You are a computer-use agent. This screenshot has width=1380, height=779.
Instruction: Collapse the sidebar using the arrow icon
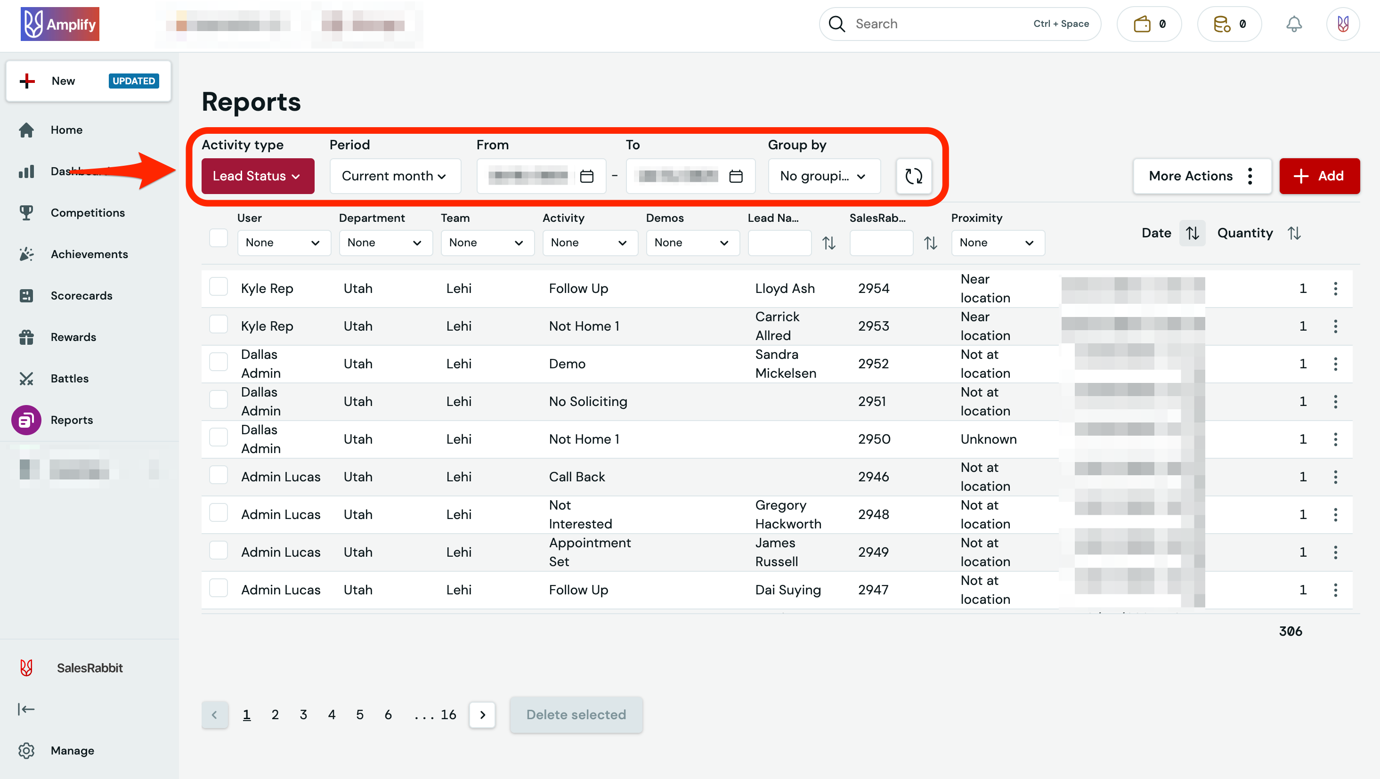tap(26, 709)
